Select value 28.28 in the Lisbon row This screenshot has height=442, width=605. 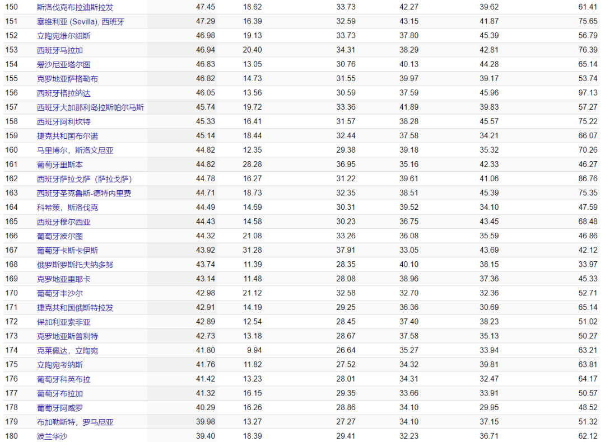(252, 164)
